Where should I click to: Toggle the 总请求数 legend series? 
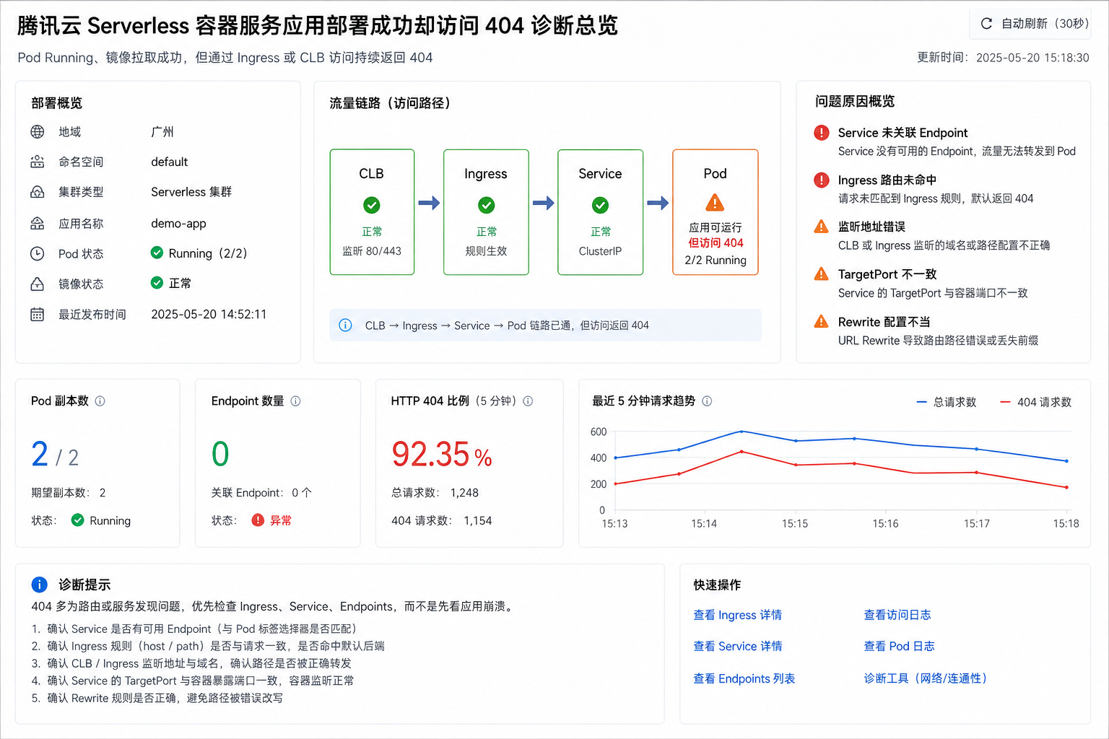[947, 402]
